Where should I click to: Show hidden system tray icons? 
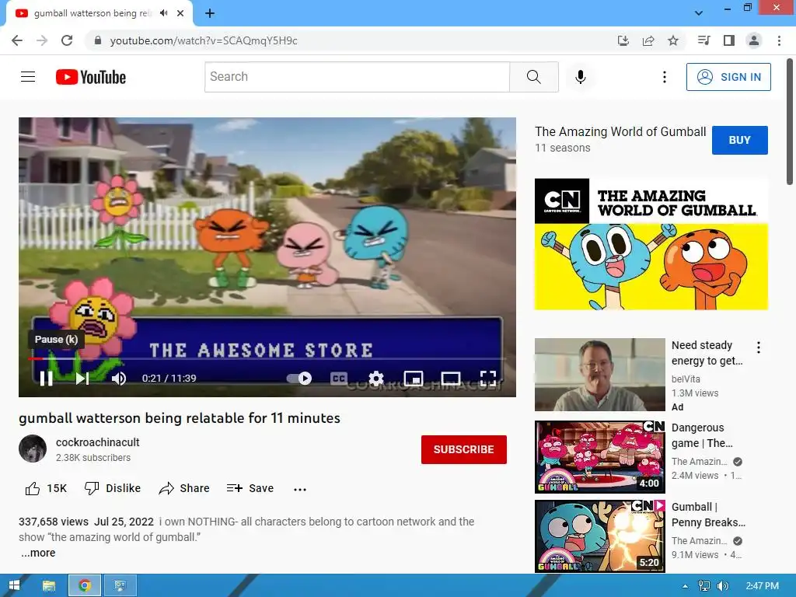tap(686, 586)
